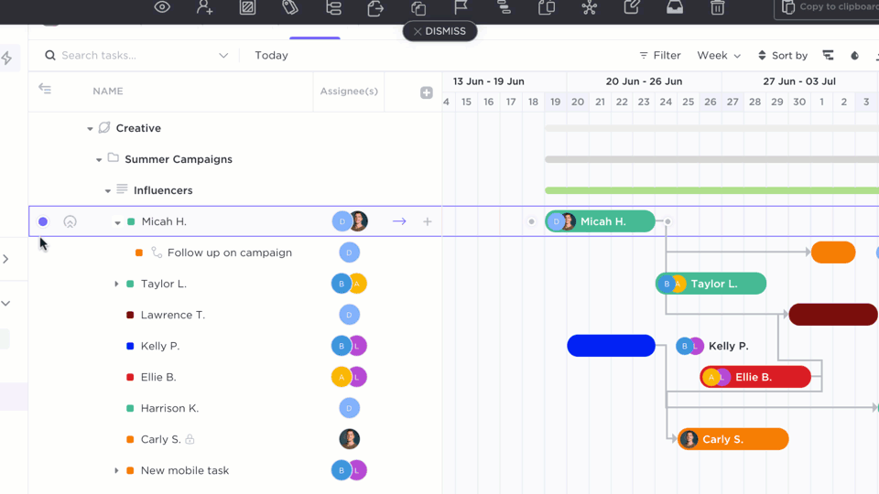Image resolution: width=879 pixels, height=494 pixels.
Task: Toggle the dark mode half-circle icon
Action: coord(855,56)
